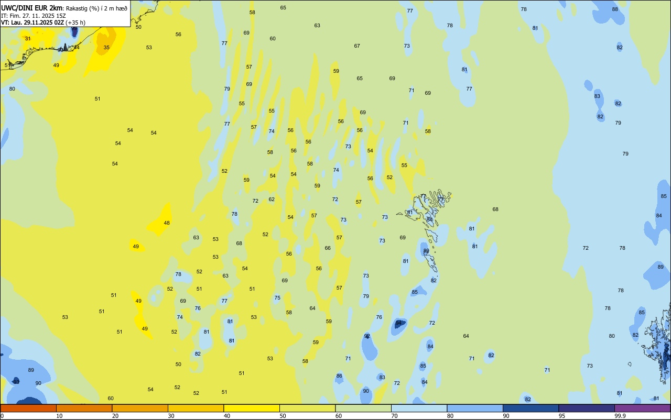Click the 35 humidity value on the map
The height and width of the screenshot is (420, 671).
click(106, 48)
